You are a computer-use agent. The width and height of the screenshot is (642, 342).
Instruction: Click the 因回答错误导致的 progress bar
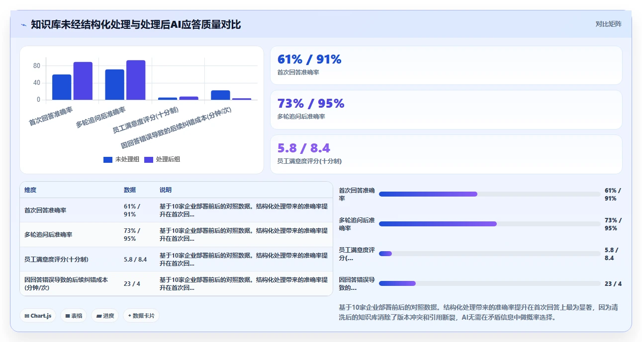click(489, 283)
